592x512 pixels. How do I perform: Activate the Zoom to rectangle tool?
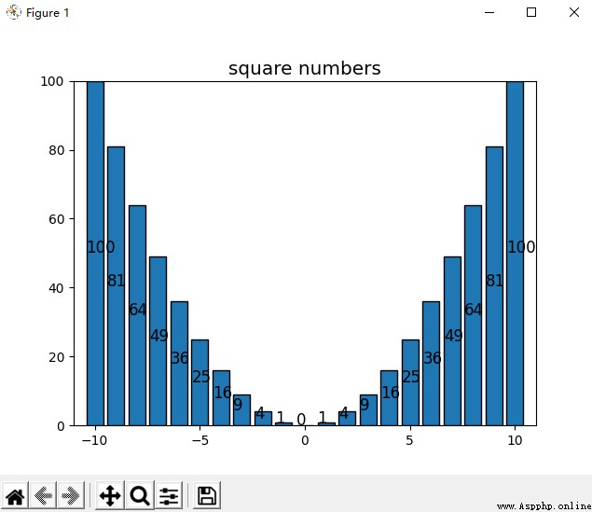point(140,495)
